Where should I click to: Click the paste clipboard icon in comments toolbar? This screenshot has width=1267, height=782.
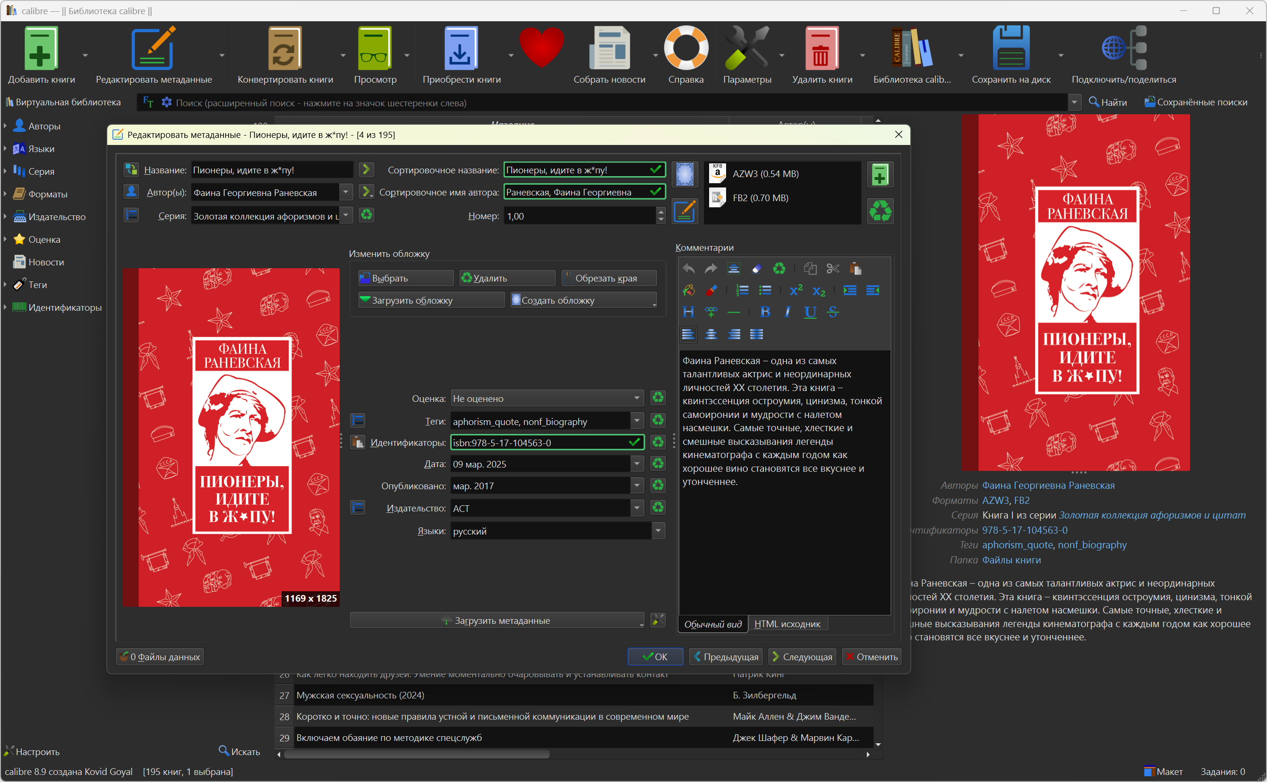[x=855, y=268]
